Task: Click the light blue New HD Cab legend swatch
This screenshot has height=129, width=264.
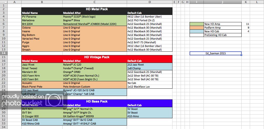Action: [196, 31]
